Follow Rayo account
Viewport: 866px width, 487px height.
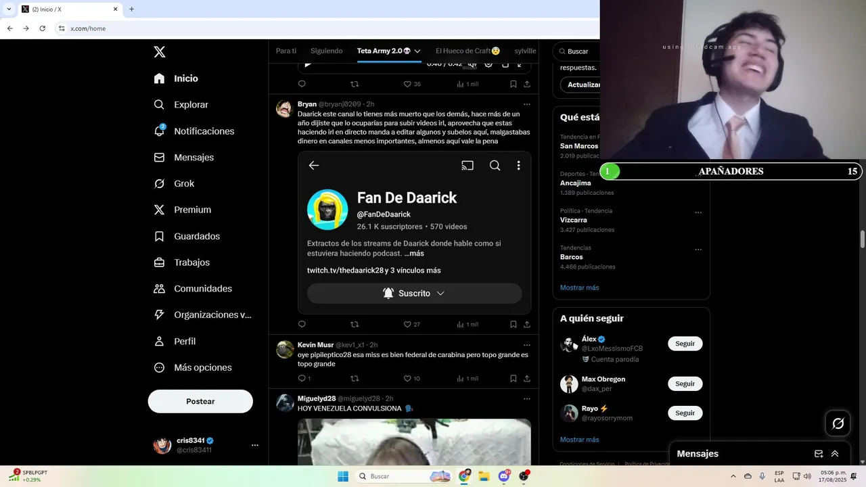coord(685,413)
